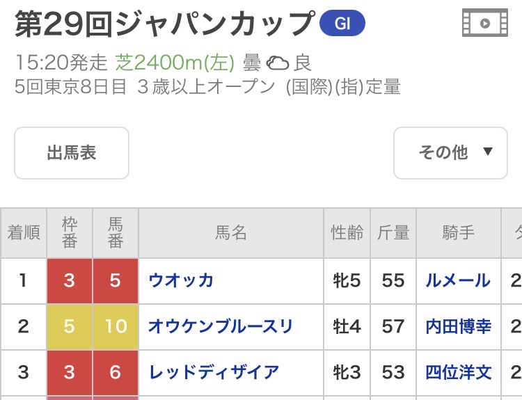Click the 斤量 column header
The width and height of the screenshot is (522, 400).
(x=393, y=233)
